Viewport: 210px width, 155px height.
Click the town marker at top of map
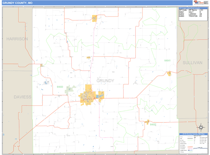point(94,18)
